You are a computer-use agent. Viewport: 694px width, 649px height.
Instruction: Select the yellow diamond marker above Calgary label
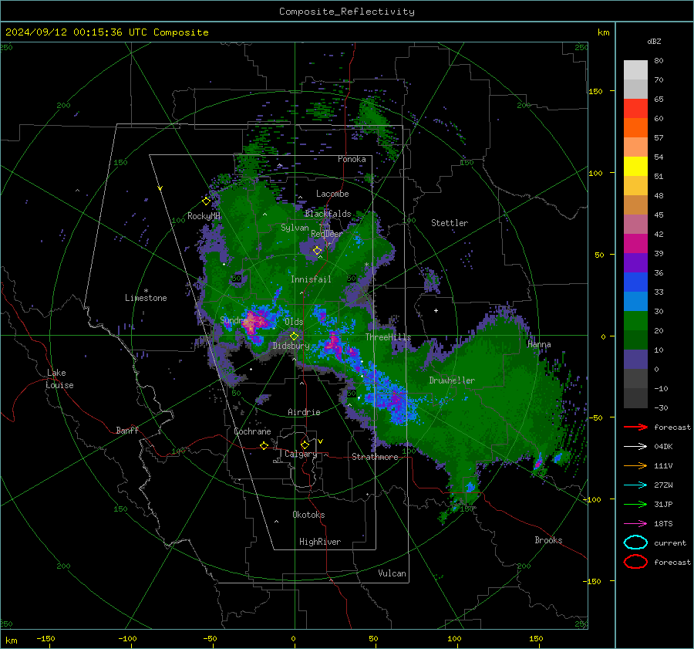305,444
